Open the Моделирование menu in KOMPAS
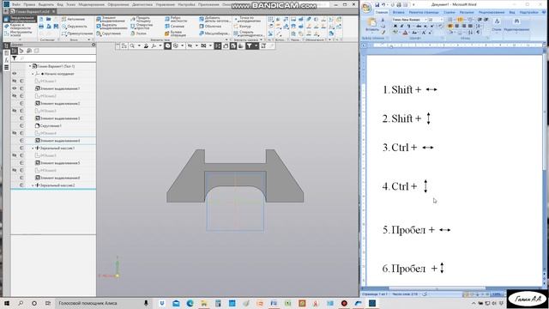The width and height of the screenshot is (549, 309). tap(92, 5)
